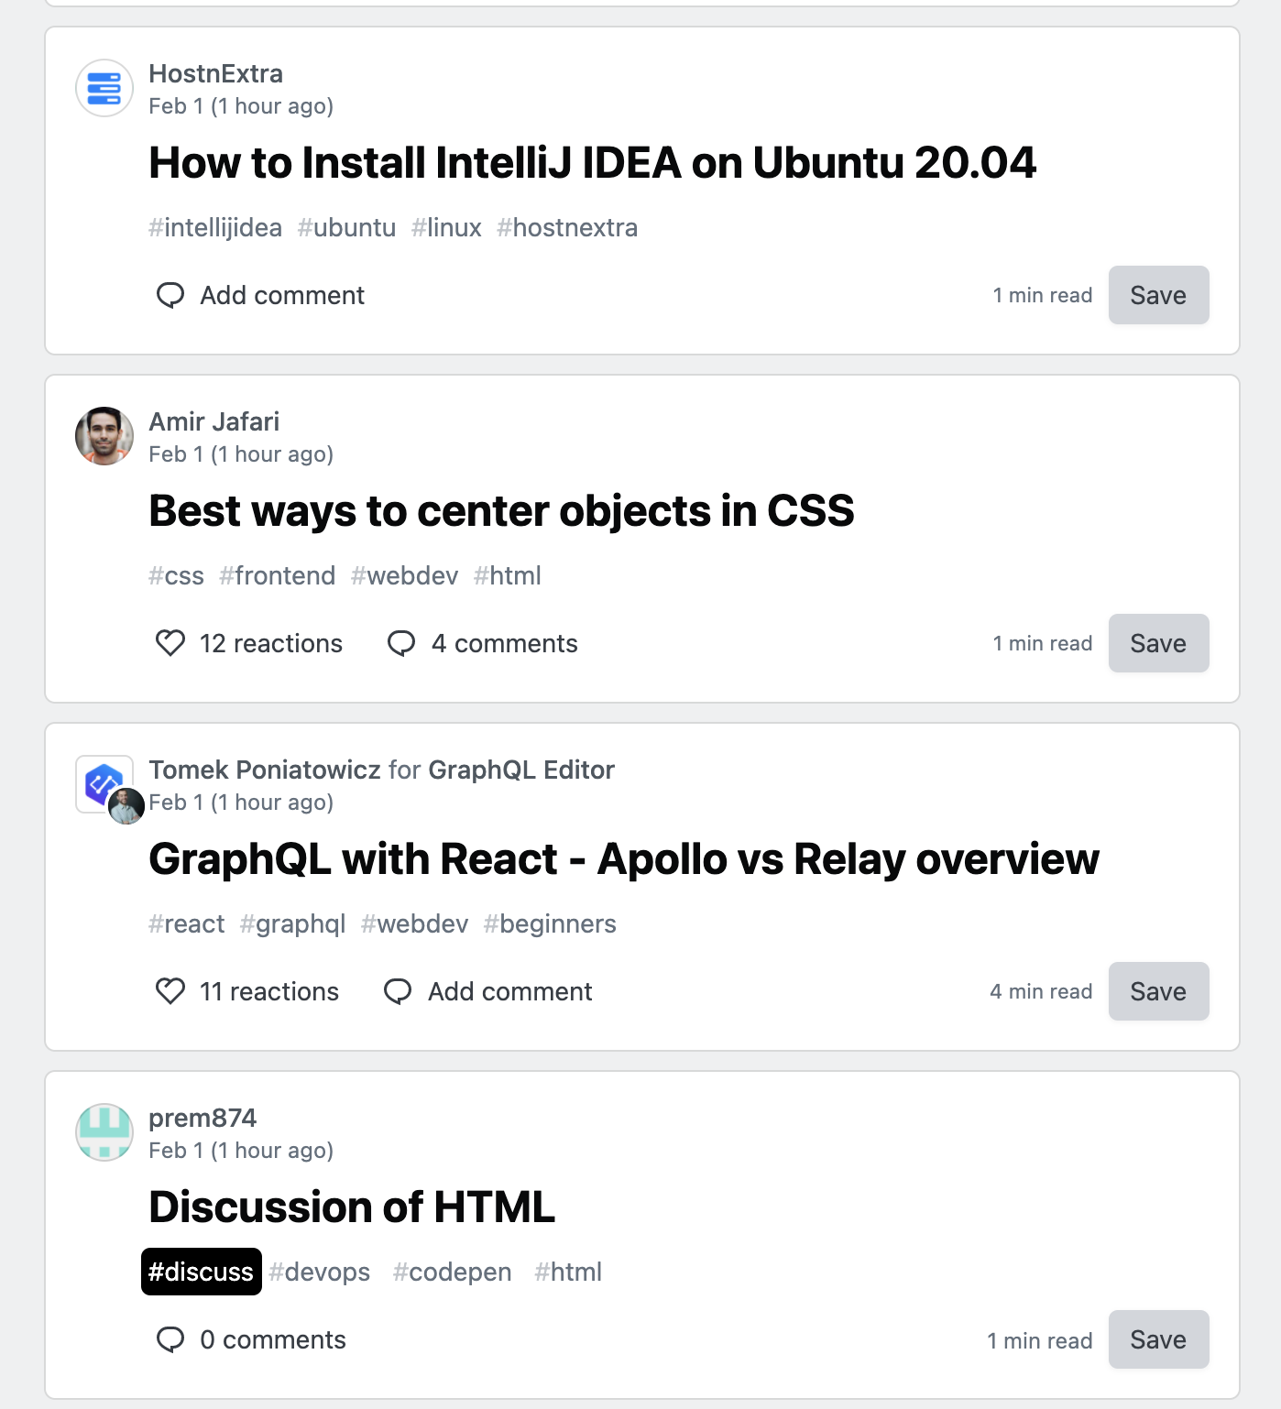This screenshot has width=1281, height=1409.
Task: Click the comment icon on the IntelliJ post
Action: tap(170, 295)
